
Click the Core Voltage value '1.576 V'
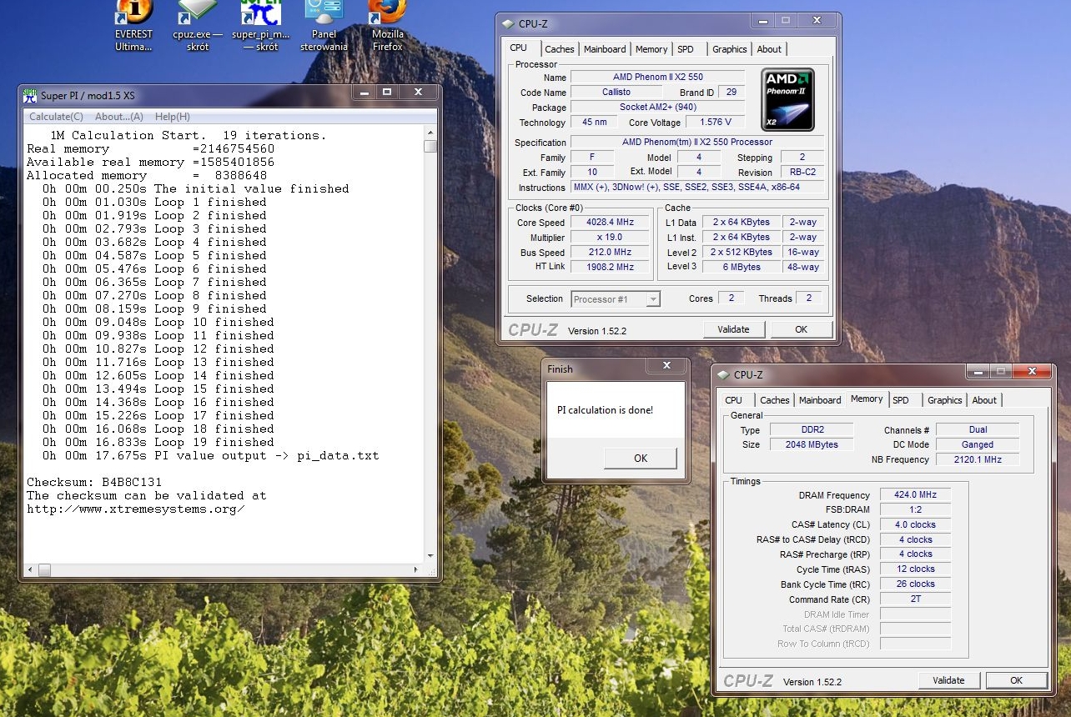tap(715, 122)
